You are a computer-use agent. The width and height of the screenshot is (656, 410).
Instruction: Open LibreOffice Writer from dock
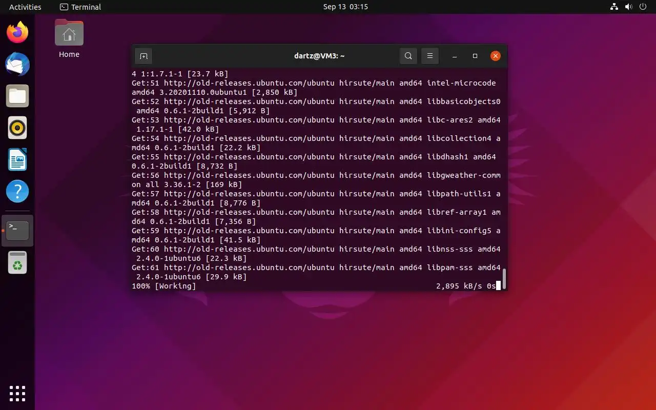coord(17,159)
